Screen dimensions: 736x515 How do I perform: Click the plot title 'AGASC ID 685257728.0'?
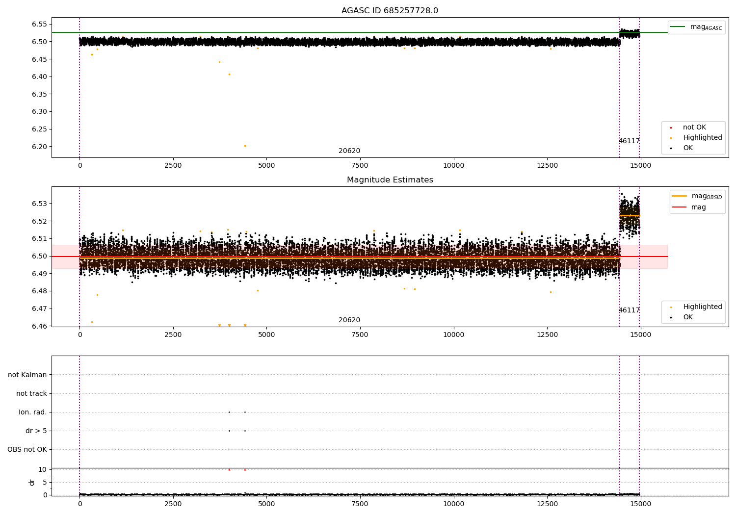[390, 11]
